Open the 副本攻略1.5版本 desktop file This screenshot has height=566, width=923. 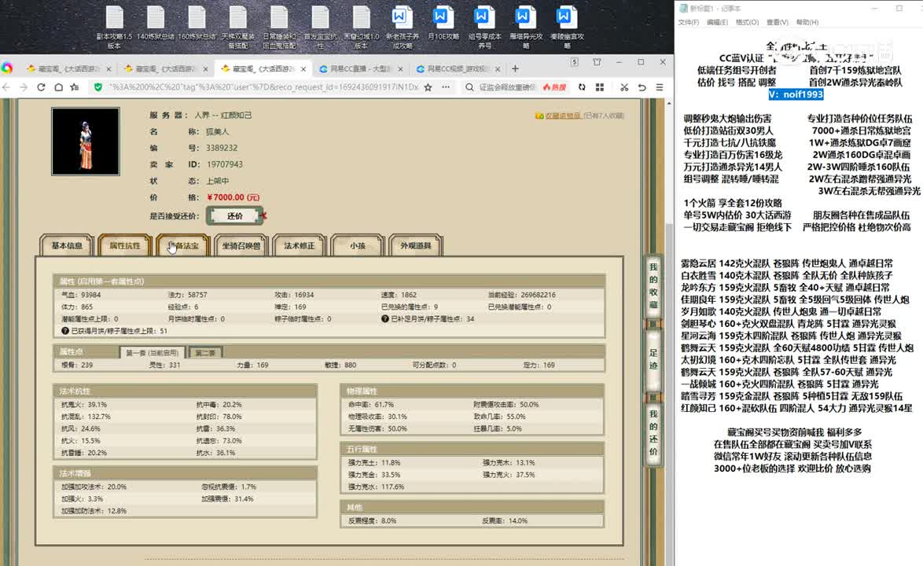point(114,27)
